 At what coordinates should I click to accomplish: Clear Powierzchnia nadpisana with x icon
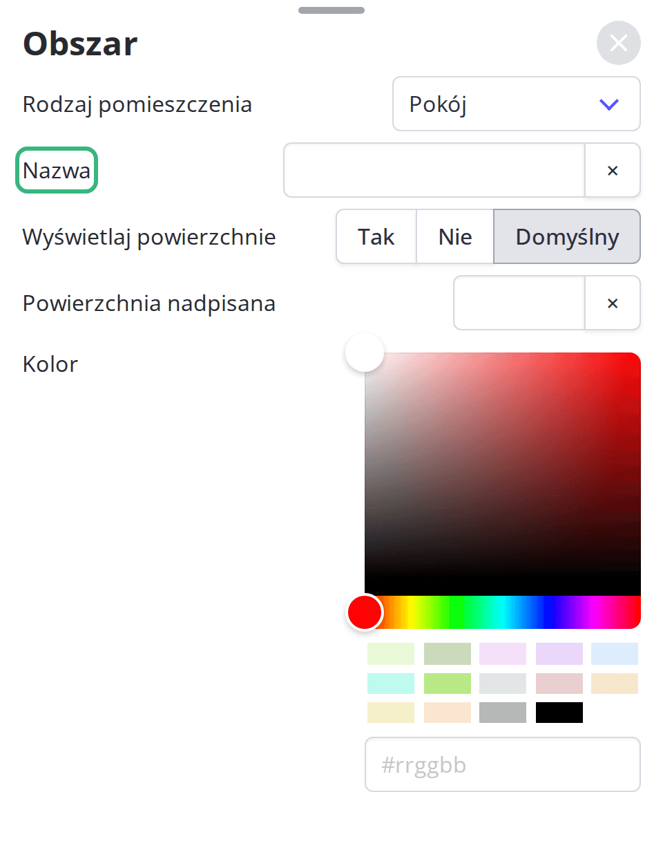point(613,303)
